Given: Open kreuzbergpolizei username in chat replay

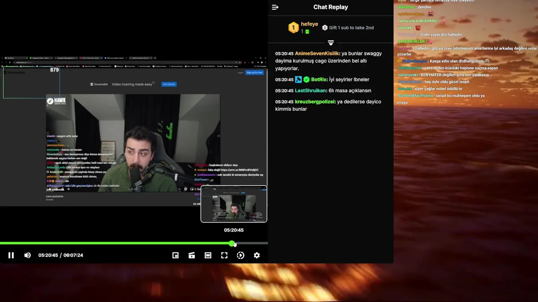Looking at the screenshot, I should point(315,102).
